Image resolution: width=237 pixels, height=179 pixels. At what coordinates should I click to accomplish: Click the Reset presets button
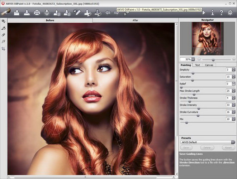pos(228,147)
